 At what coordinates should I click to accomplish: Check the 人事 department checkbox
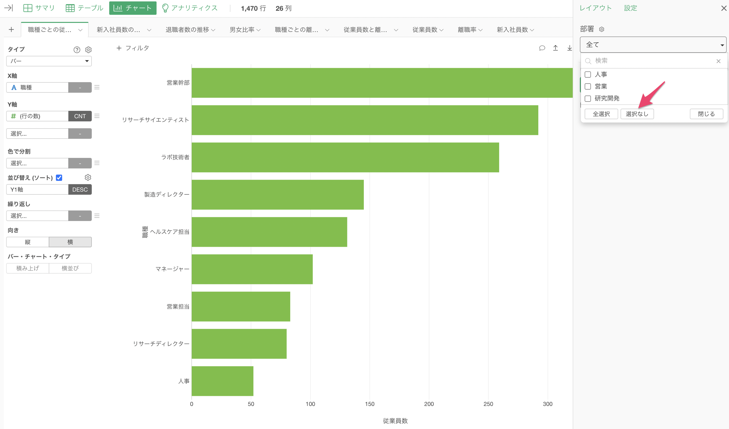click(x=588, y=75)
